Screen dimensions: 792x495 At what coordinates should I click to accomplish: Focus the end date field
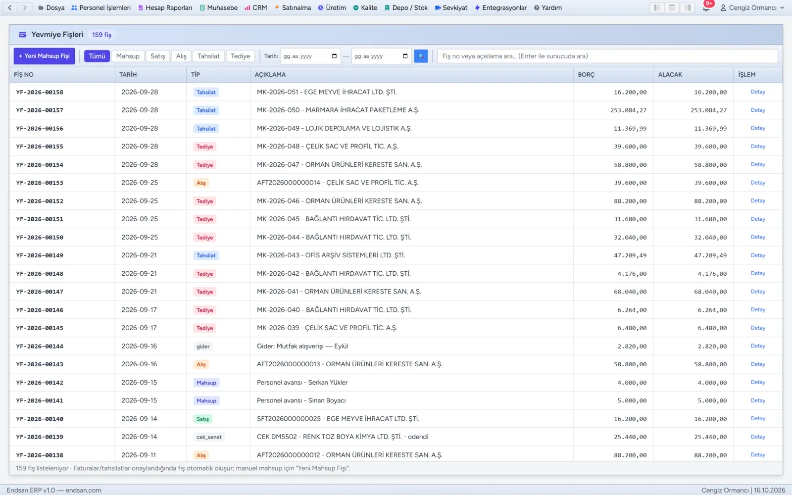point(382,56)
